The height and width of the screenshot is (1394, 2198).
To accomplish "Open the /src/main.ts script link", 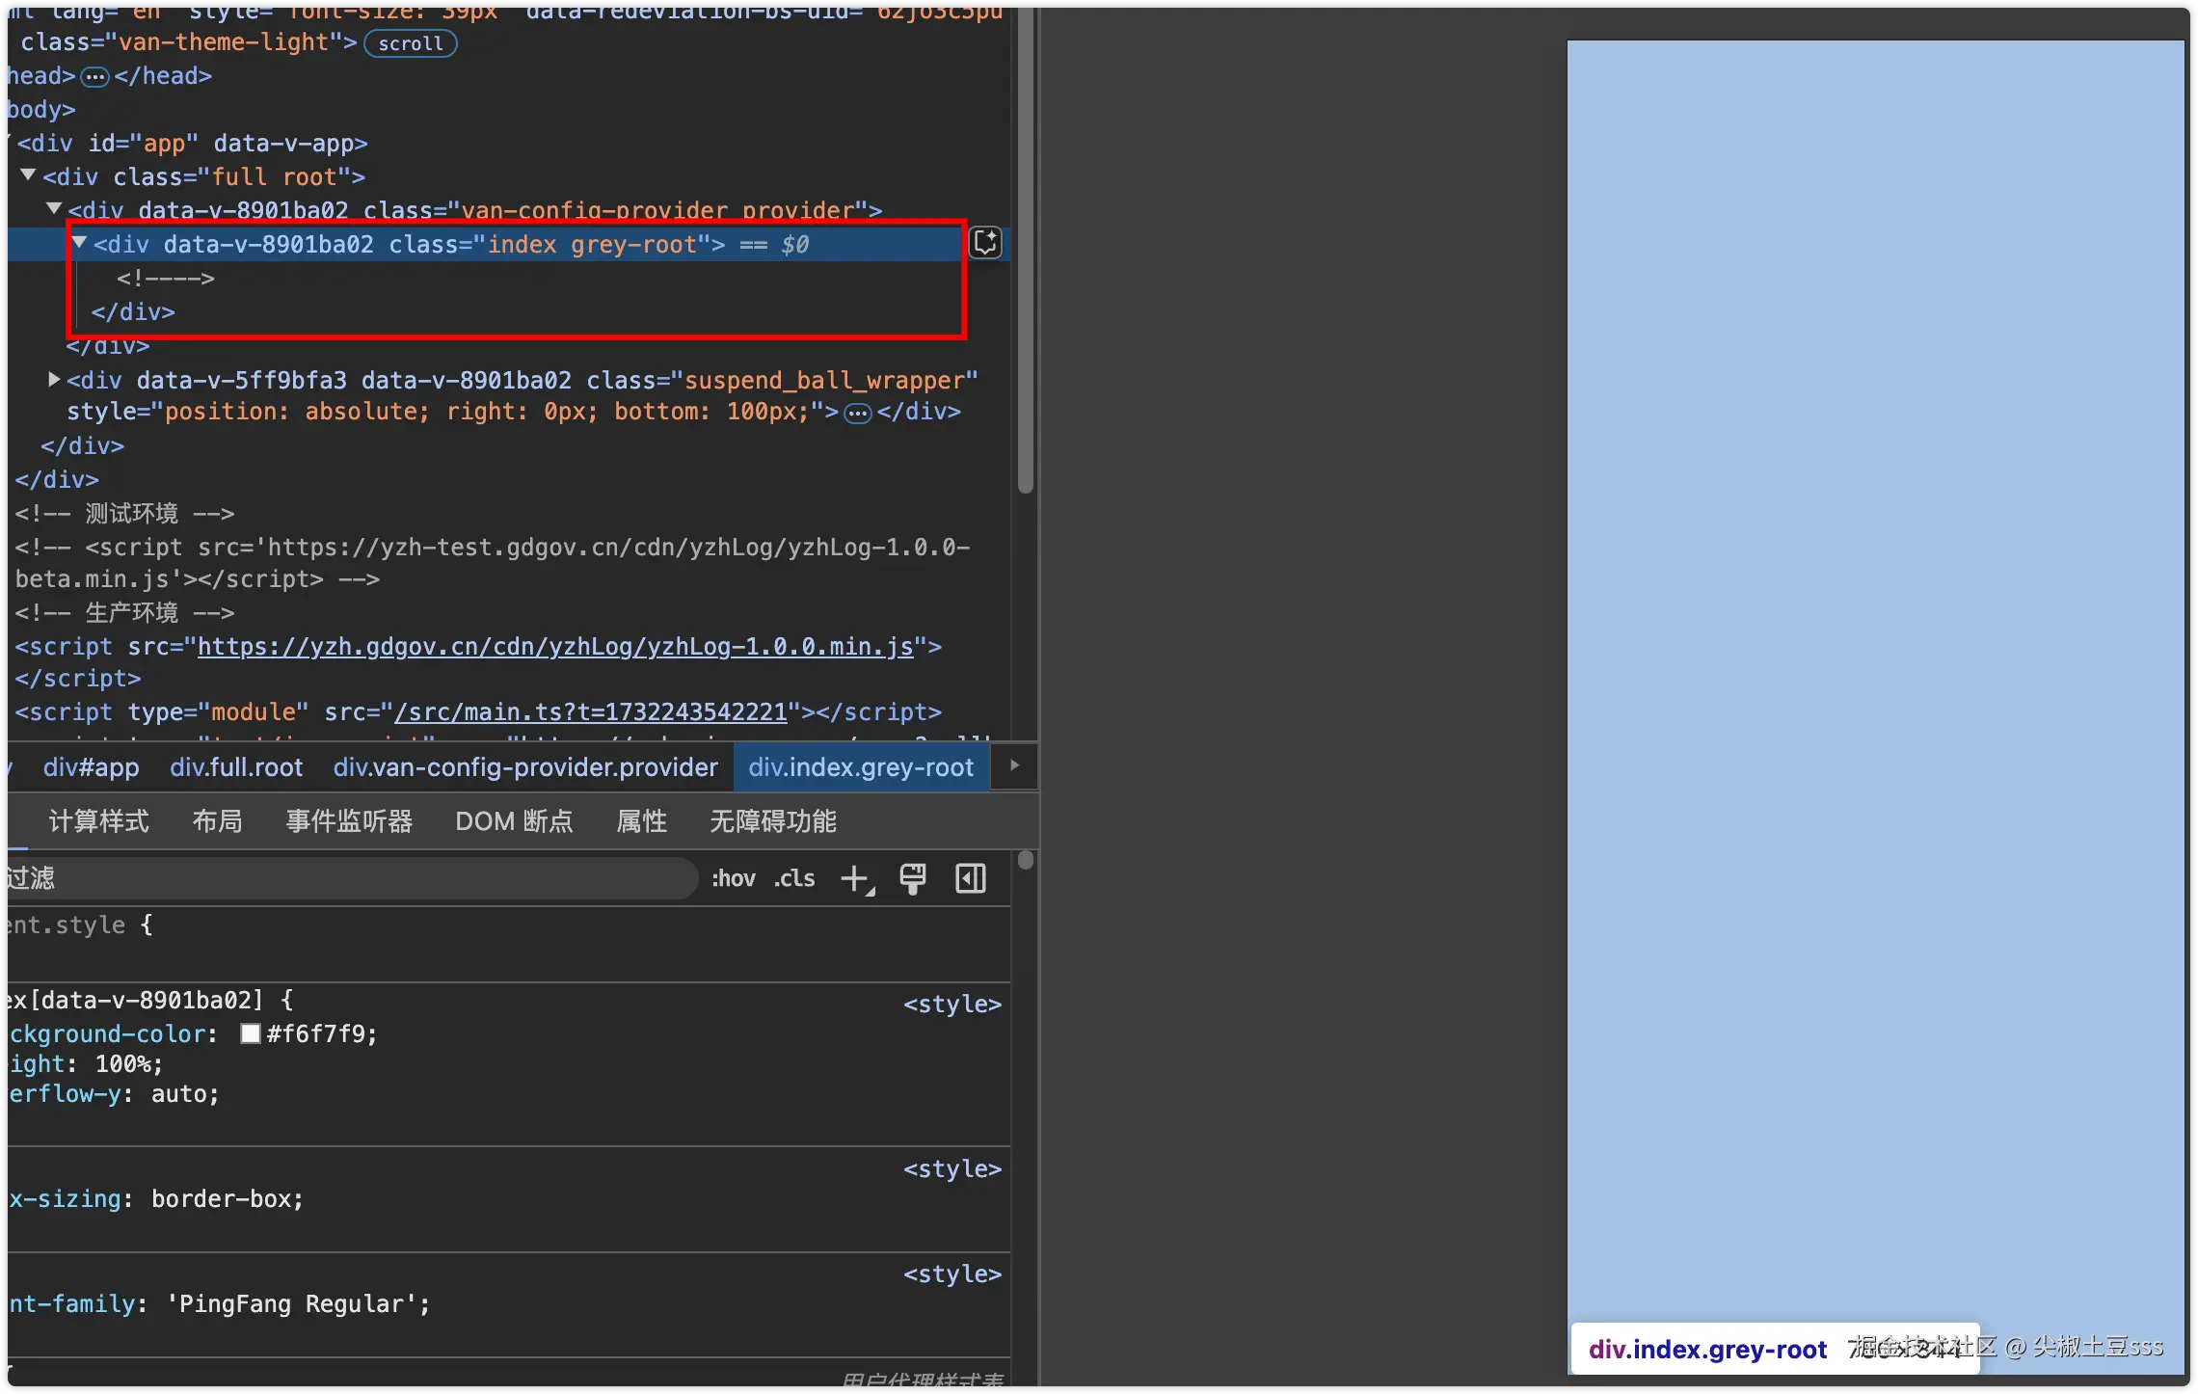I will (x=590, y=712).
